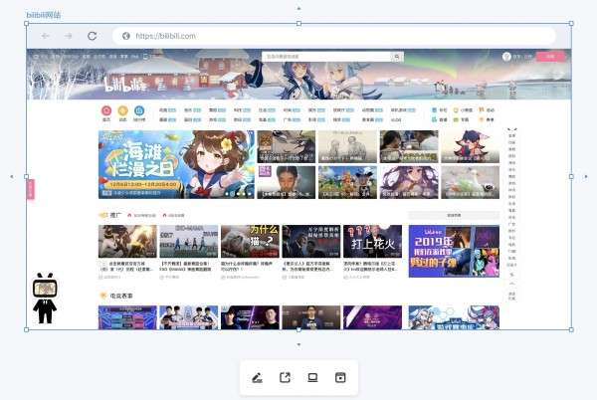Select the pencil edit icon in bottom toolbar
Image resolution: width=597 pixels, height=400 pixels.
(x=258, y=377)
